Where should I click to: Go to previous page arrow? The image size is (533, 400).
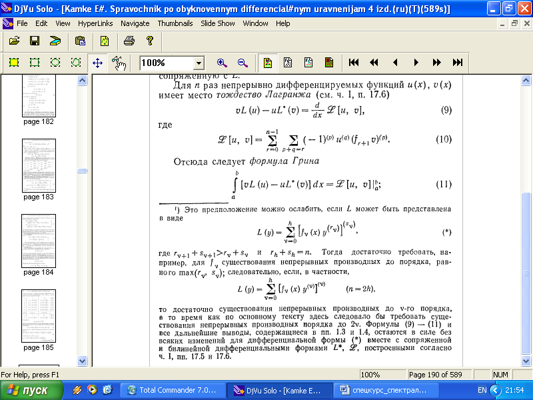(x=395, y=63)
